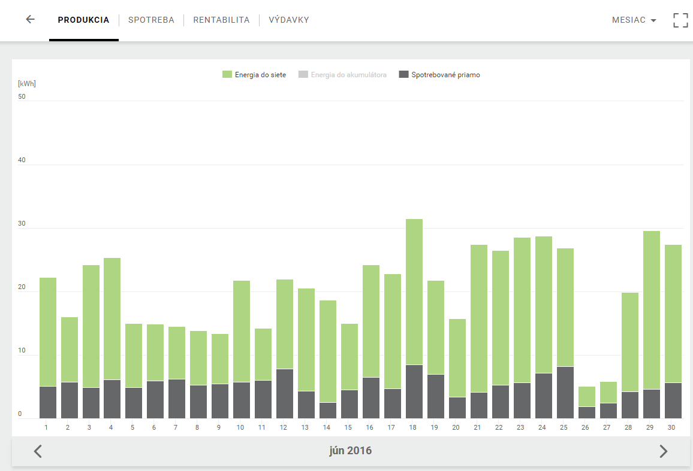693x471 pixels.
Task: Go to previous month arrow
Action: tap(38, 451)
